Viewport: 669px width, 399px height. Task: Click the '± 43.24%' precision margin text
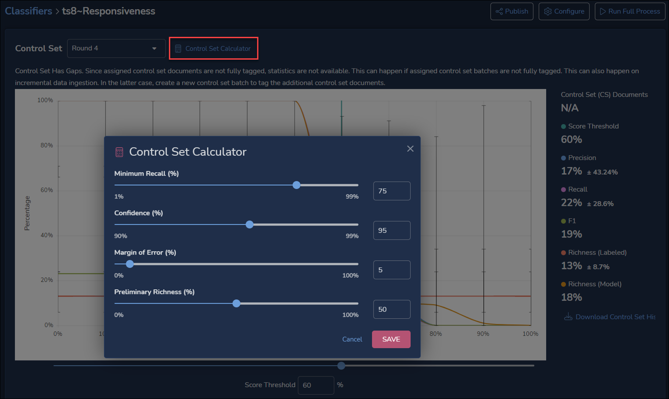click(602, 172)
